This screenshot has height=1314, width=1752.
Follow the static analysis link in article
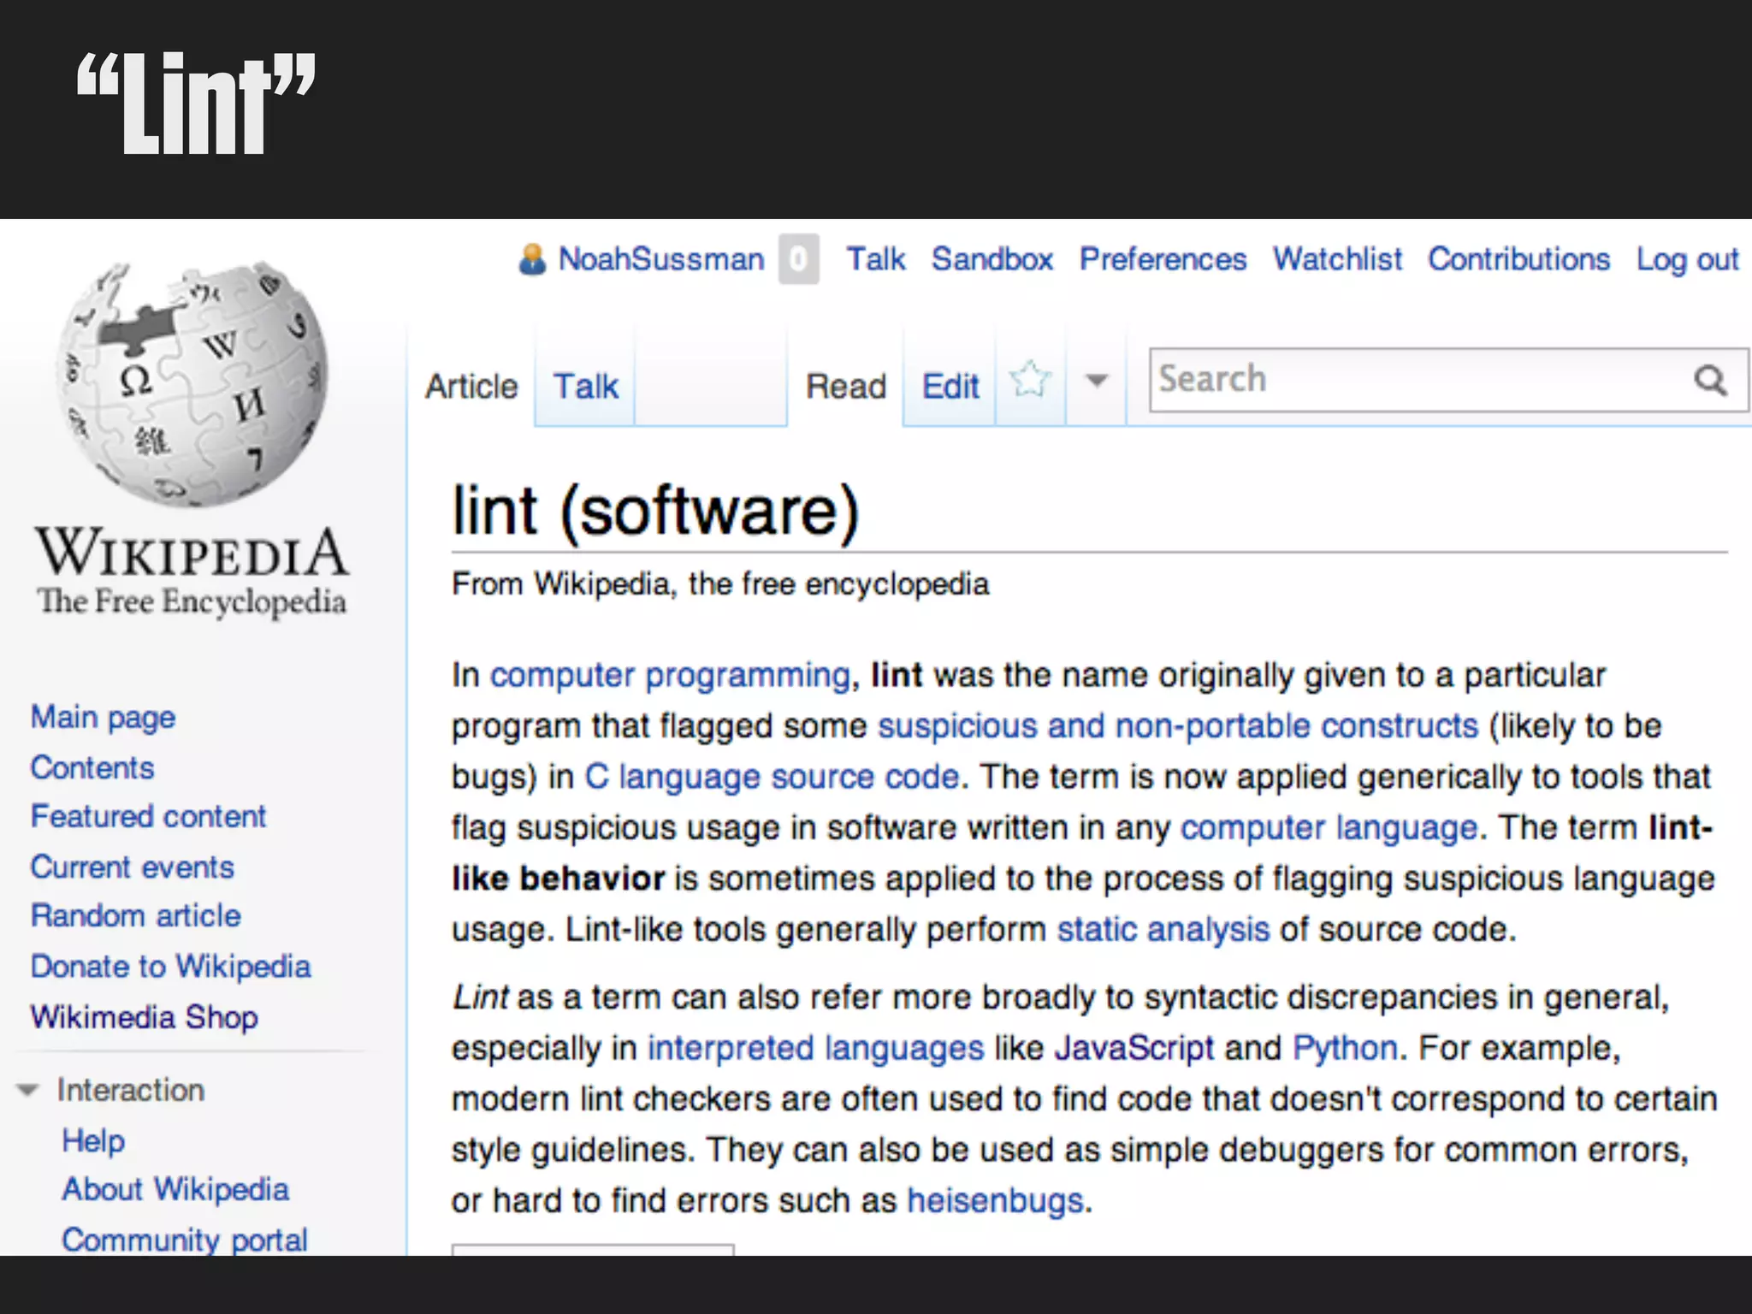1163,930
